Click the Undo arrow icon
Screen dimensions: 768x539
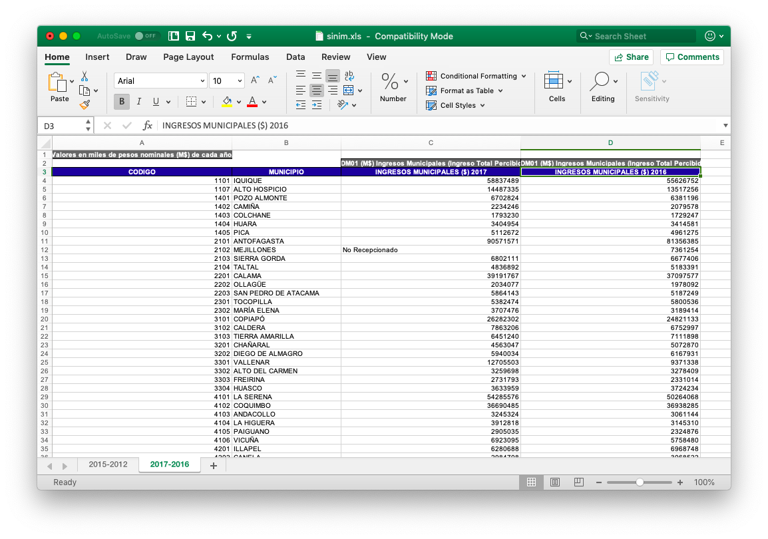click(x=207, y=36)
